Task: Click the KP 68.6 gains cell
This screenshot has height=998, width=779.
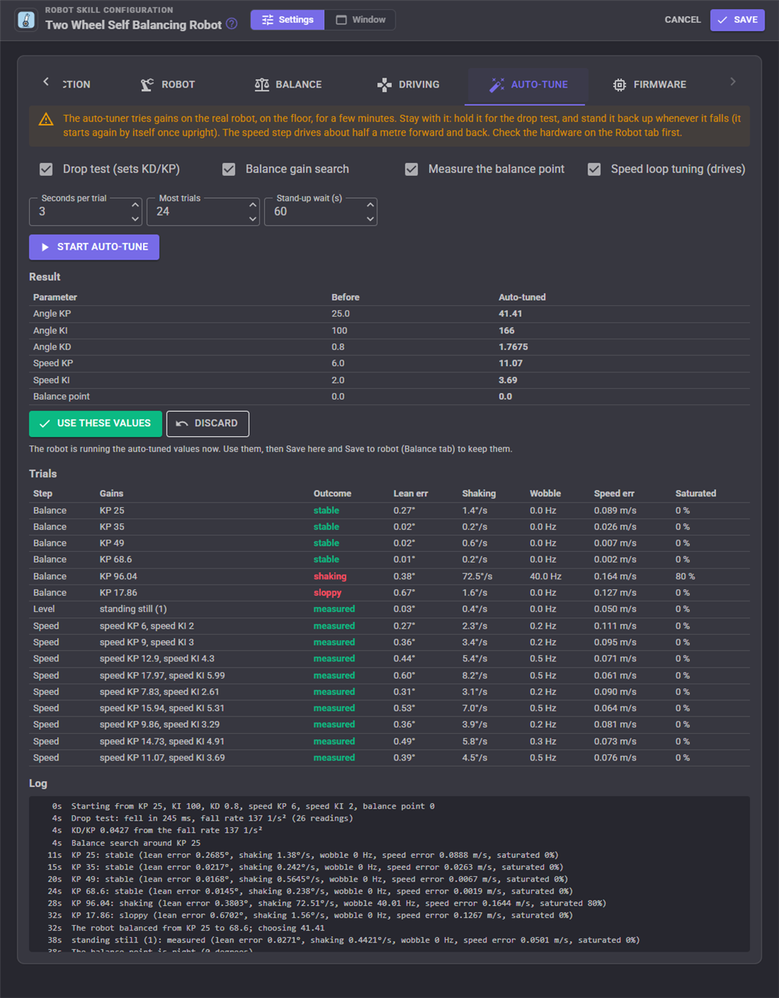Action: (116, 560)
